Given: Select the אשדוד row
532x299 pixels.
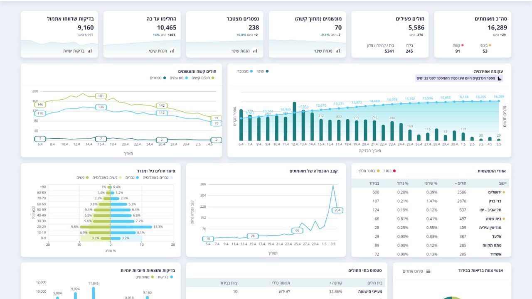Looking at the screenshot, I should coord(431,254).
